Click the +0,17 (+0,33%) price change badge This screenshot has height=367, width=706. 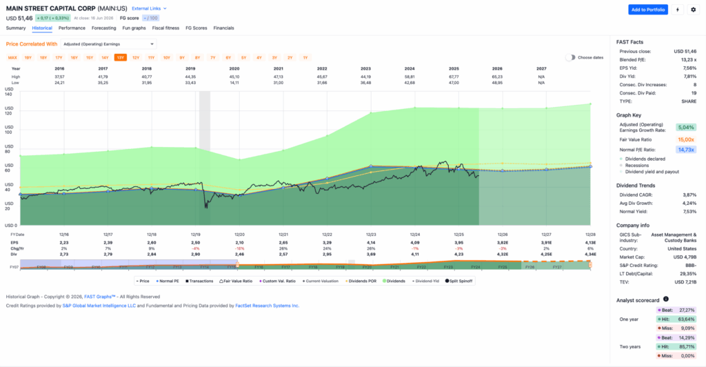coord(52,18)
